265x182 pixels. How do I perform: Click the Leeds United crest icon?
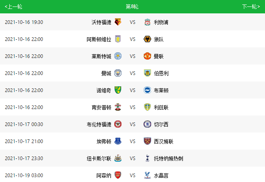tap(147, 107)
